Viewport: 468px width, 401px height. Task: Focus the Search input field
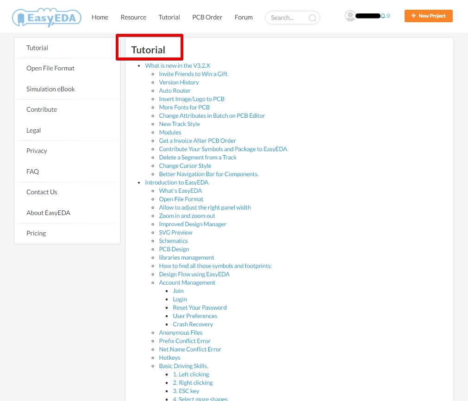point(292,18)
